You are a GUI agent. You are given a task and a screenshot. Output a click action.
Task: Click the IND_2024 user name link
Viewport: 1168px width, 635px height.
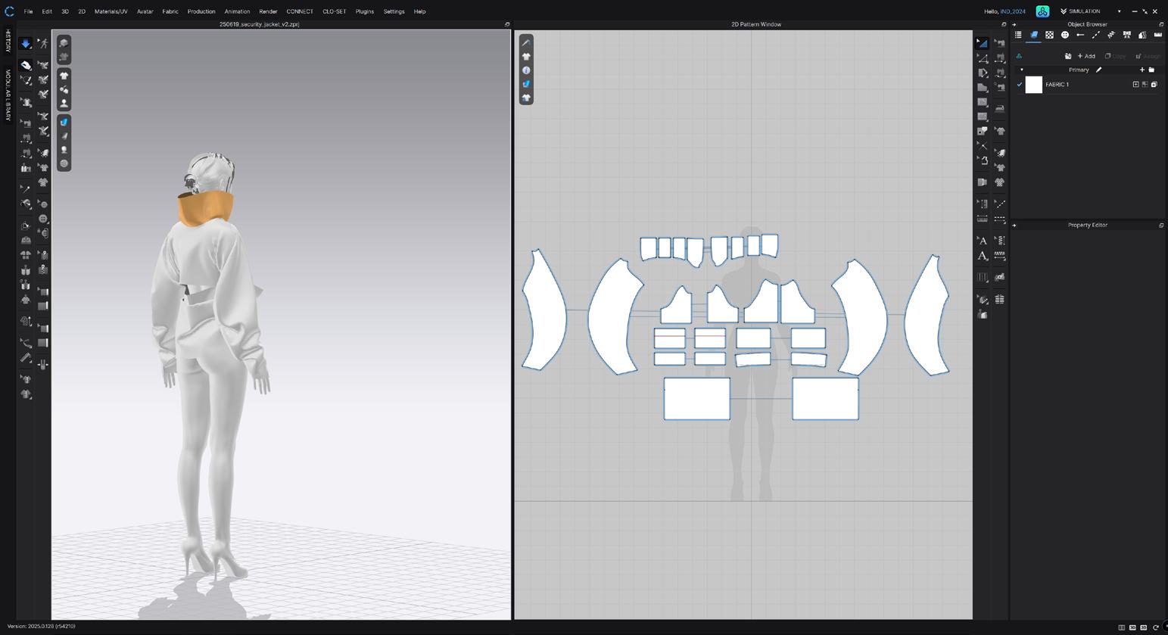pyautogui.click(x=1013, y=11)
